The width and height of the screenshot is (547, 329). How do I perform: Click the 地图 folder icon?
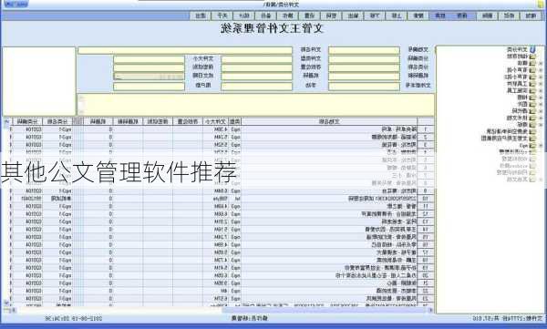[x=532, y=98]
